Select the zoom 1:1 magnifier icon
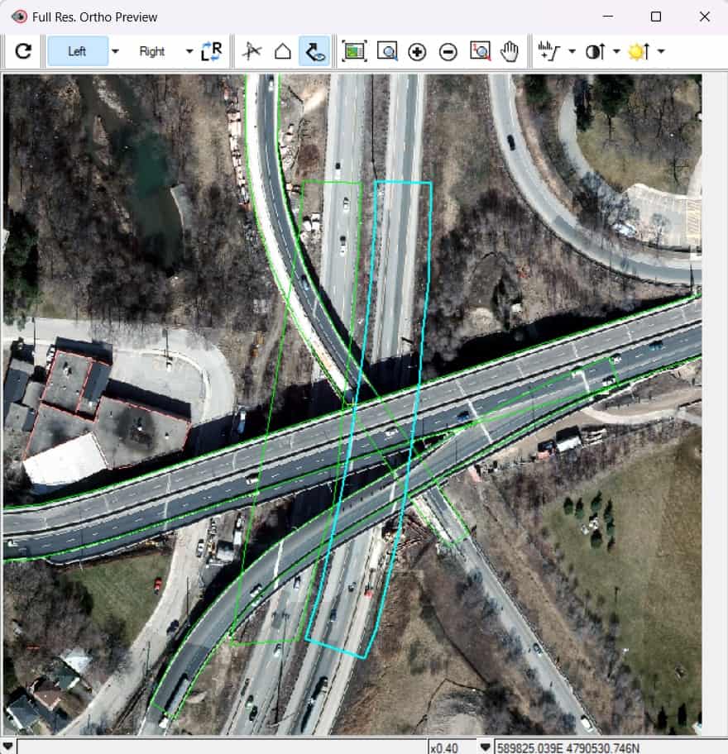 (480, 51)
